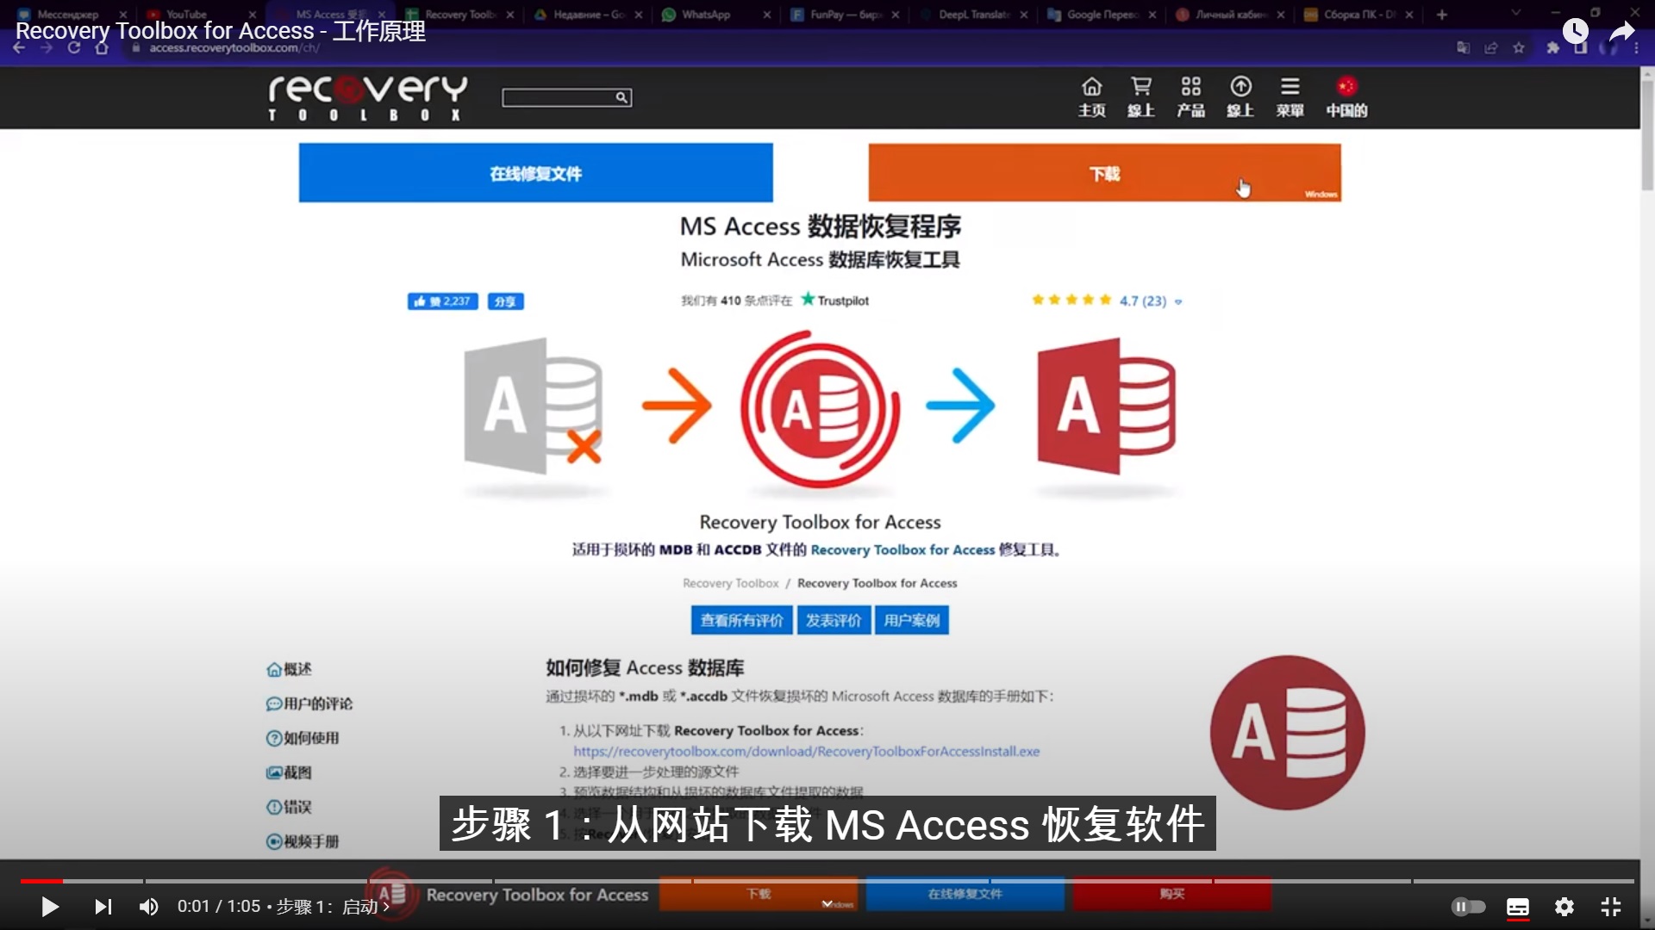1655x930 pixels.
Task: Toggle YouTube autoplay switch
Action: point(1468,907)
